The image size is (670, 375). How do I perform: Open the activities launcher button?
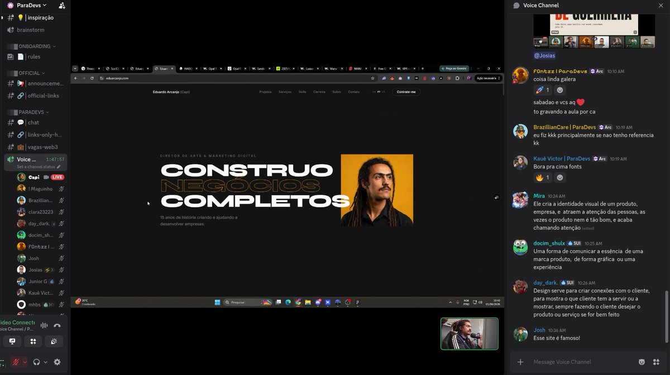coord(33,342)
